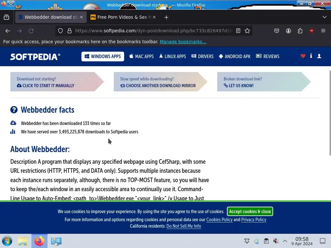
Task: Select Mac Apps menu item
Action: (142, 57)
